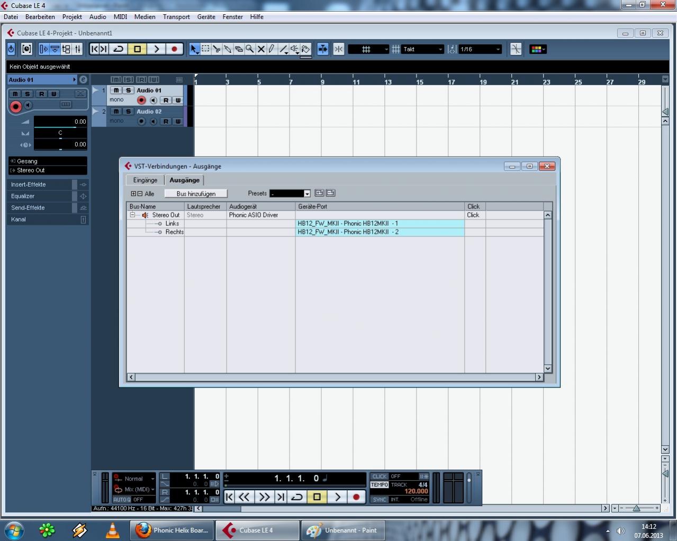This screenshot has width=677, height=541.
Task: Mute the Audio 01 track
Action: pyautogui.click(x=116, y=90)
